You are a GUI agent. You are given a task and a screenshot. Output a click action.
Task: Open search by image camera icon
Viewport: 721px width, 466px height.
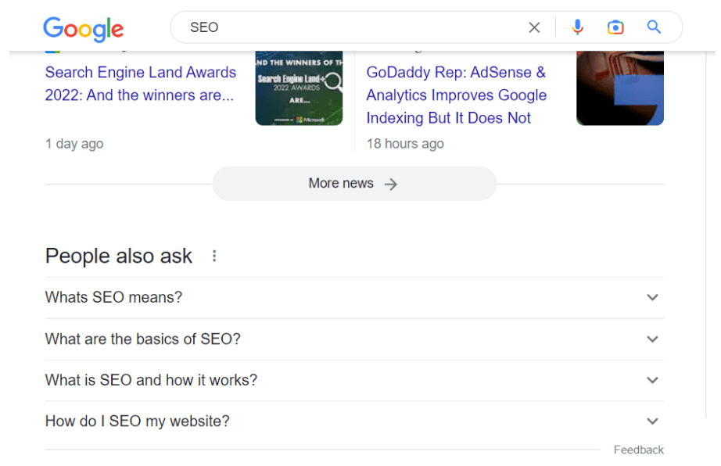tap(615, 27)
